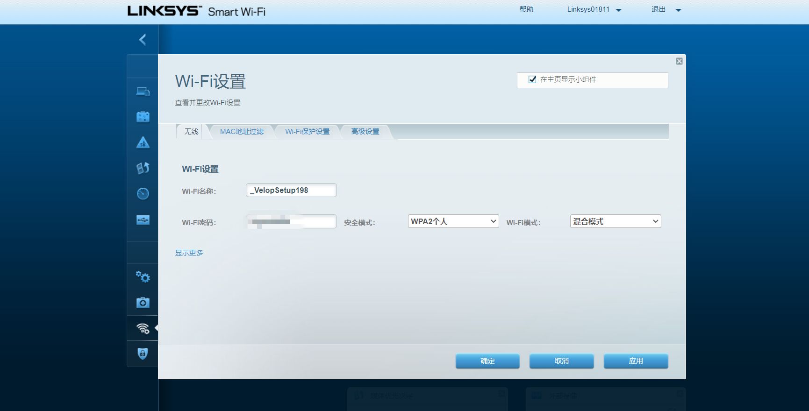Click the 显示更多 show more link
809x411 pixels.
(189, 253)
